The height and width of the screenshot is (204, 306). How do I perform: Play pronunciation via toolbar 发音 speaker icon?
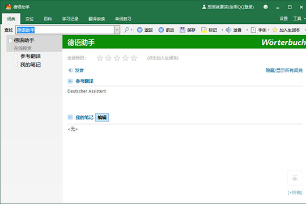click(228, 30)
